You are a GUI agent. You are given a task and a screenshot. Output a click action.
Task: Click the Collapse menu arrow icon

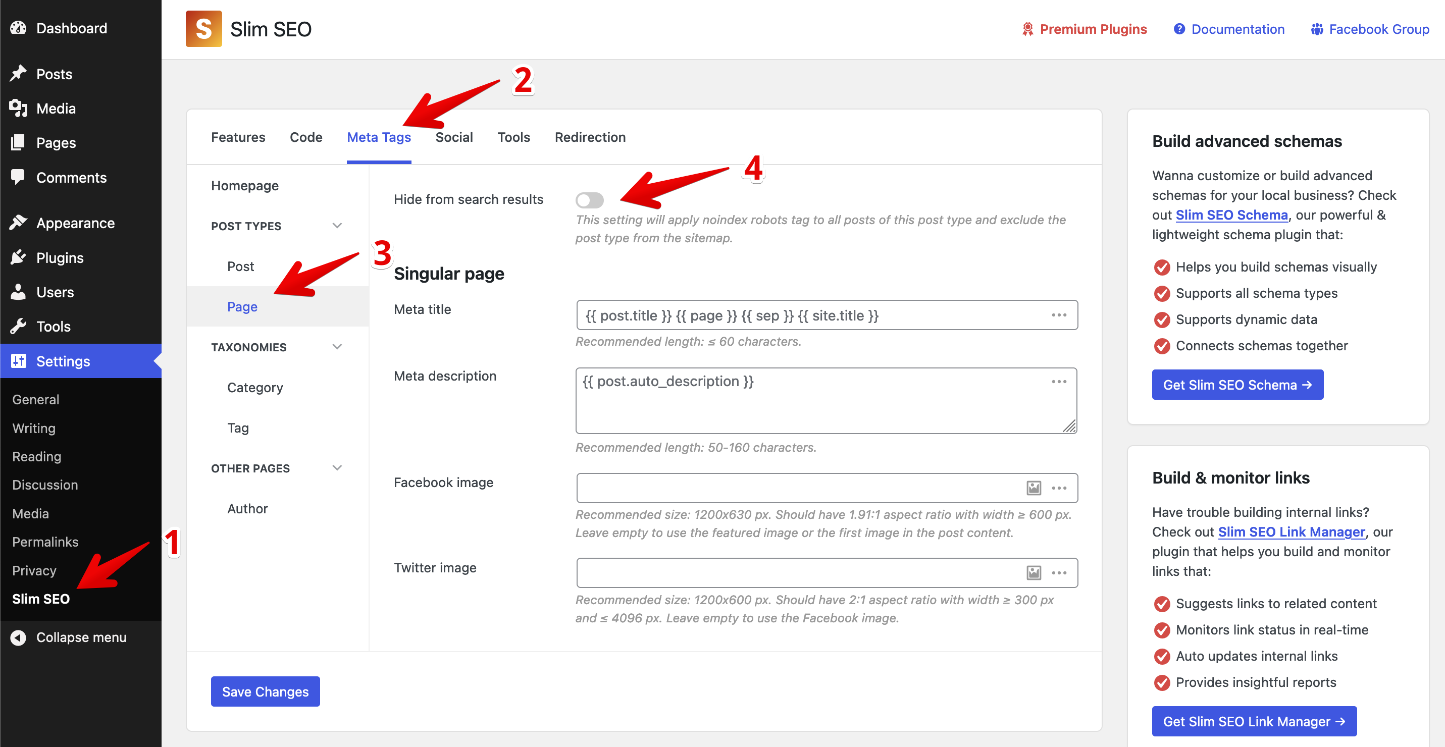pyautogui.click(x=19, y=637)
